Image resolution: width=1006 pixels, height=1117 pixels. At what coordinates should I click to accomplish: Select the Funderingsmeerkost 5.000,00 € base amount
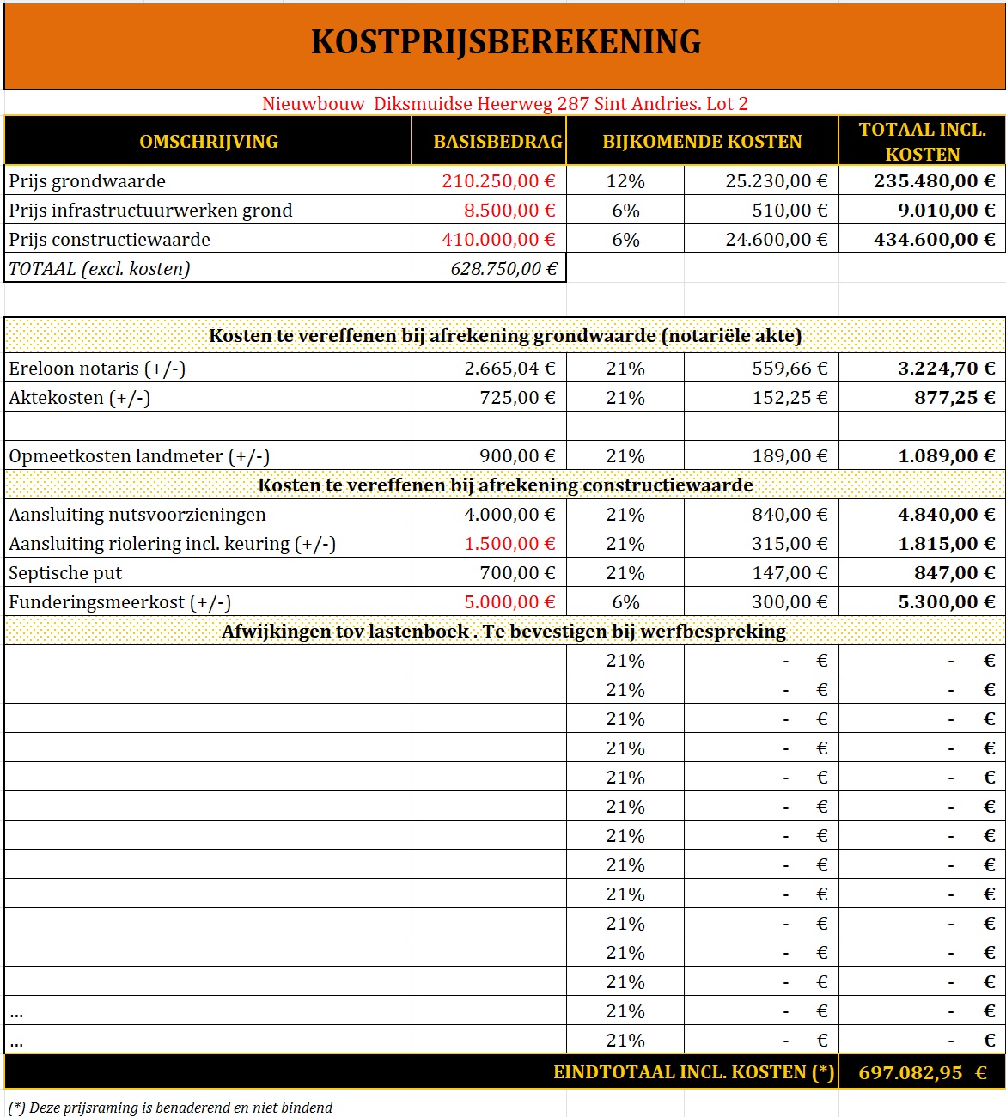509,602
